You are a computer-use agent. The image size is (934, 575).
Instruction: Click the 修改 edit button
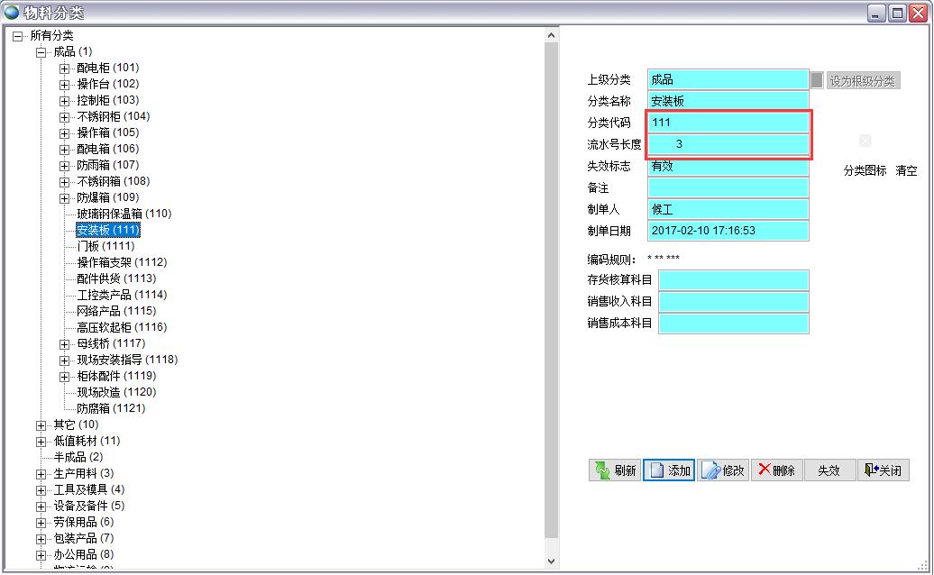(x=723, y=470)
